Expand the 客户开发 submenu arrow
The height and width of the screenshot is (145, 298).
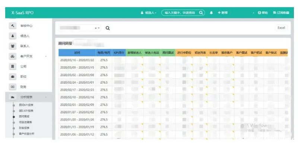tap(46, 56)
